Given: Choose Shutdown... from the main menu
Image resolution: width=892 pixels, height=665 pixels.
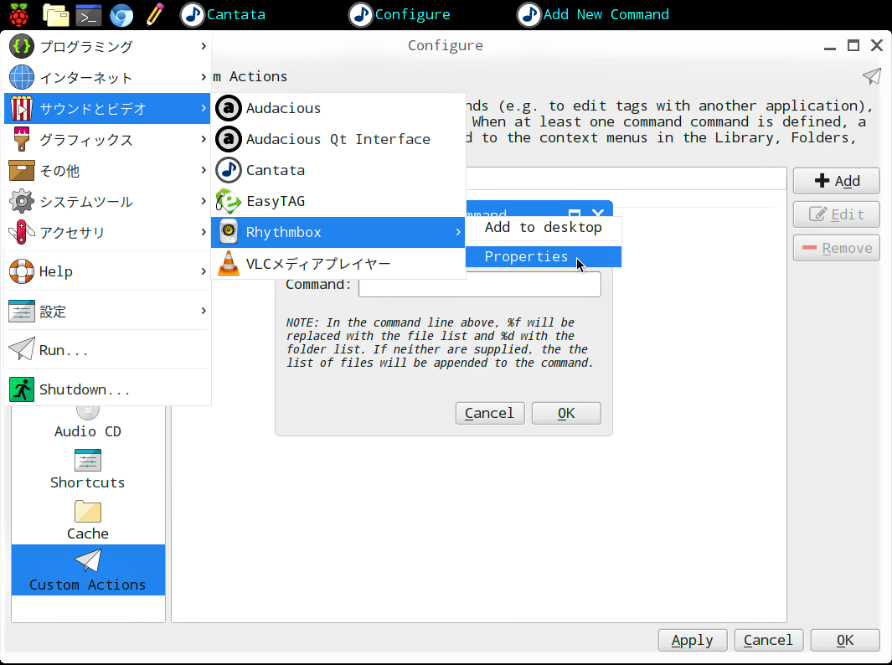Looking at the screenshot, I should (x=107, y=389).
